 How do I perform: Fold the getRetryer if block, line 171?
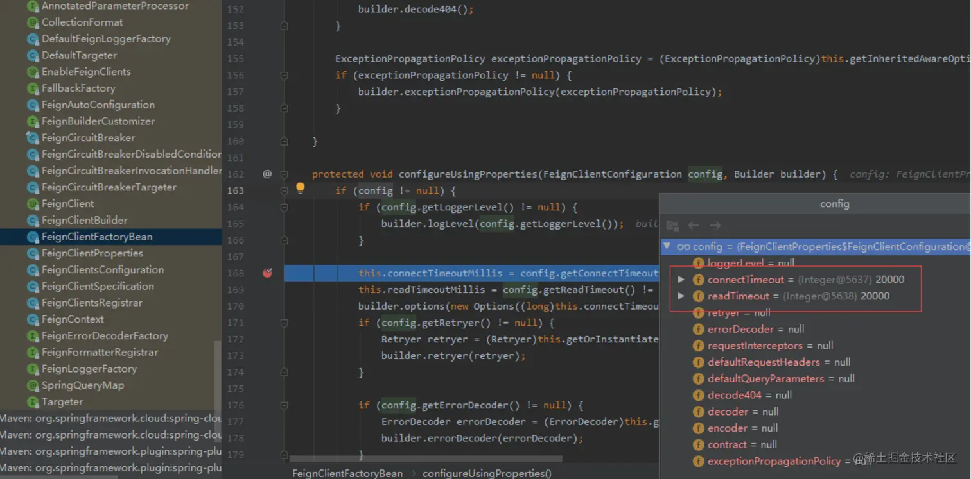coord(284,323)
